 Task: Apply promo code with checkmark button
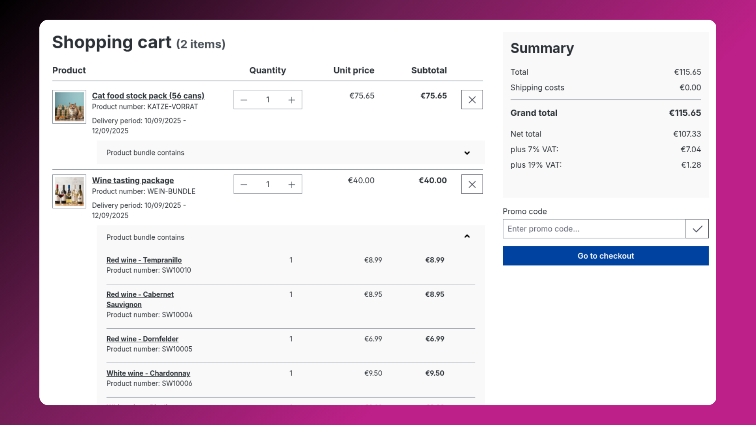click(x=697, y=229)
